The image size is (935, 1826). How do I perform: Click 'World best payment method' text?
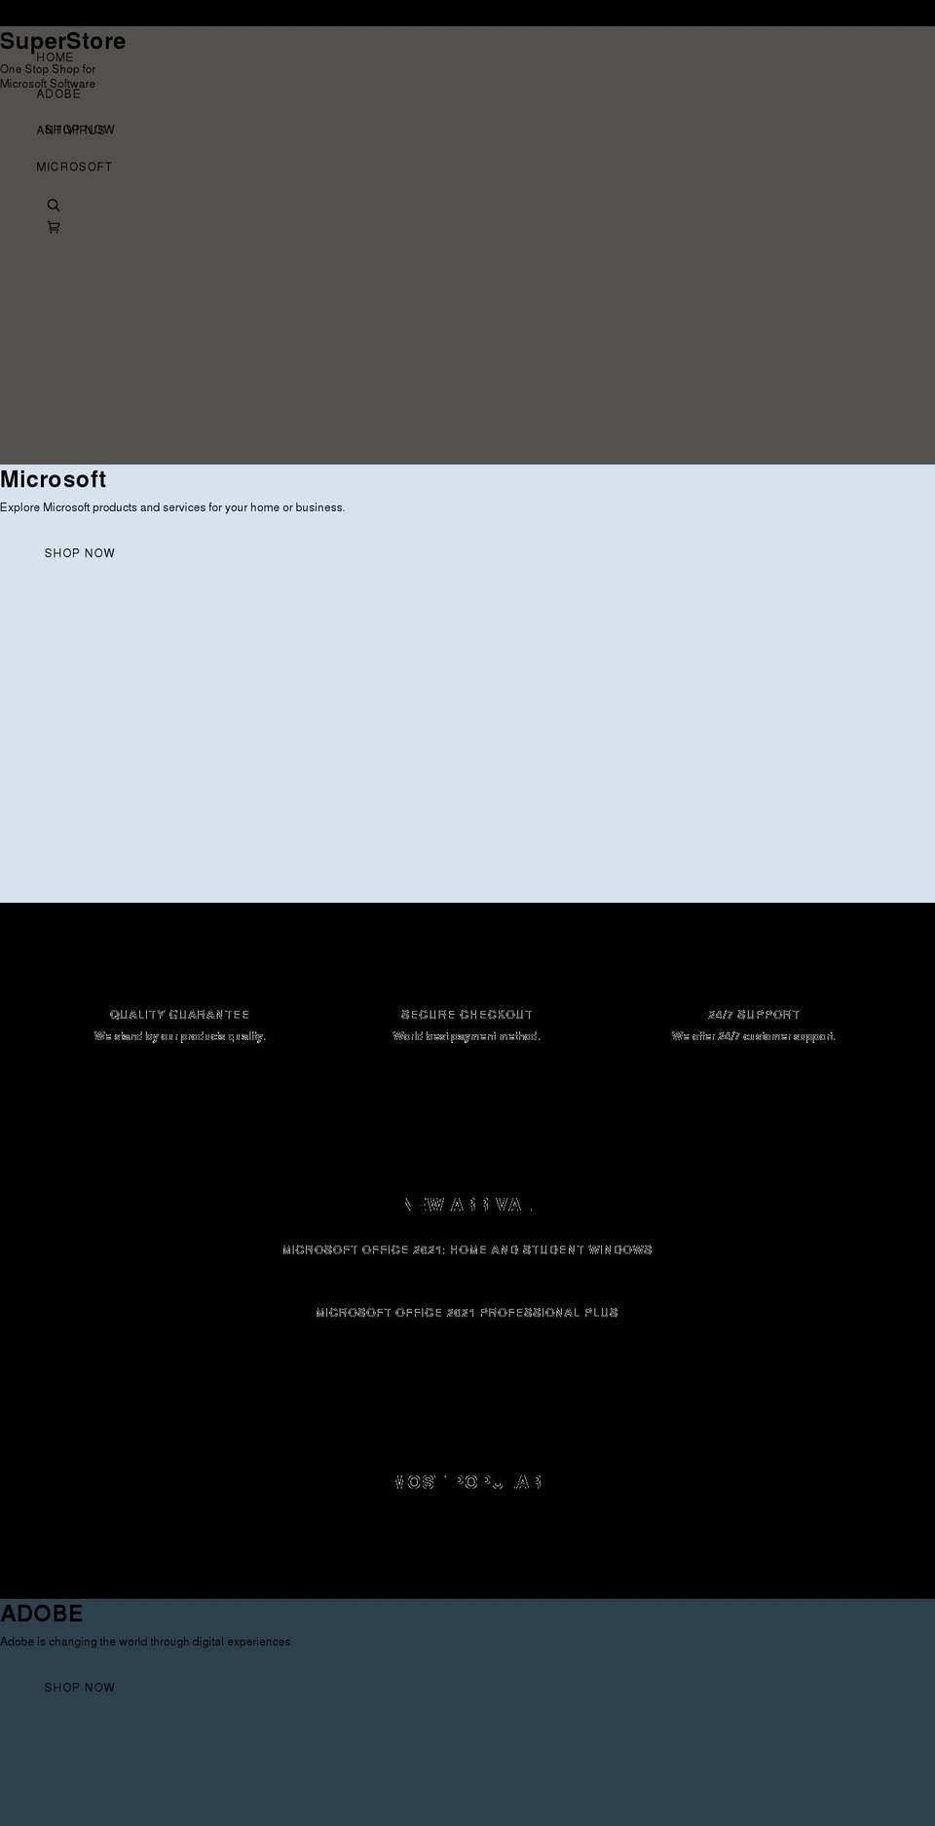click(x=467, y=1036)
